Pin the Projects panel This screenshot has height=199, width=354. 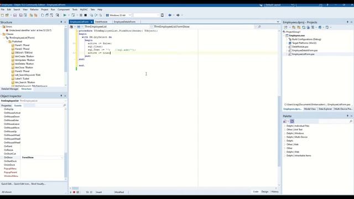[347, 22]
